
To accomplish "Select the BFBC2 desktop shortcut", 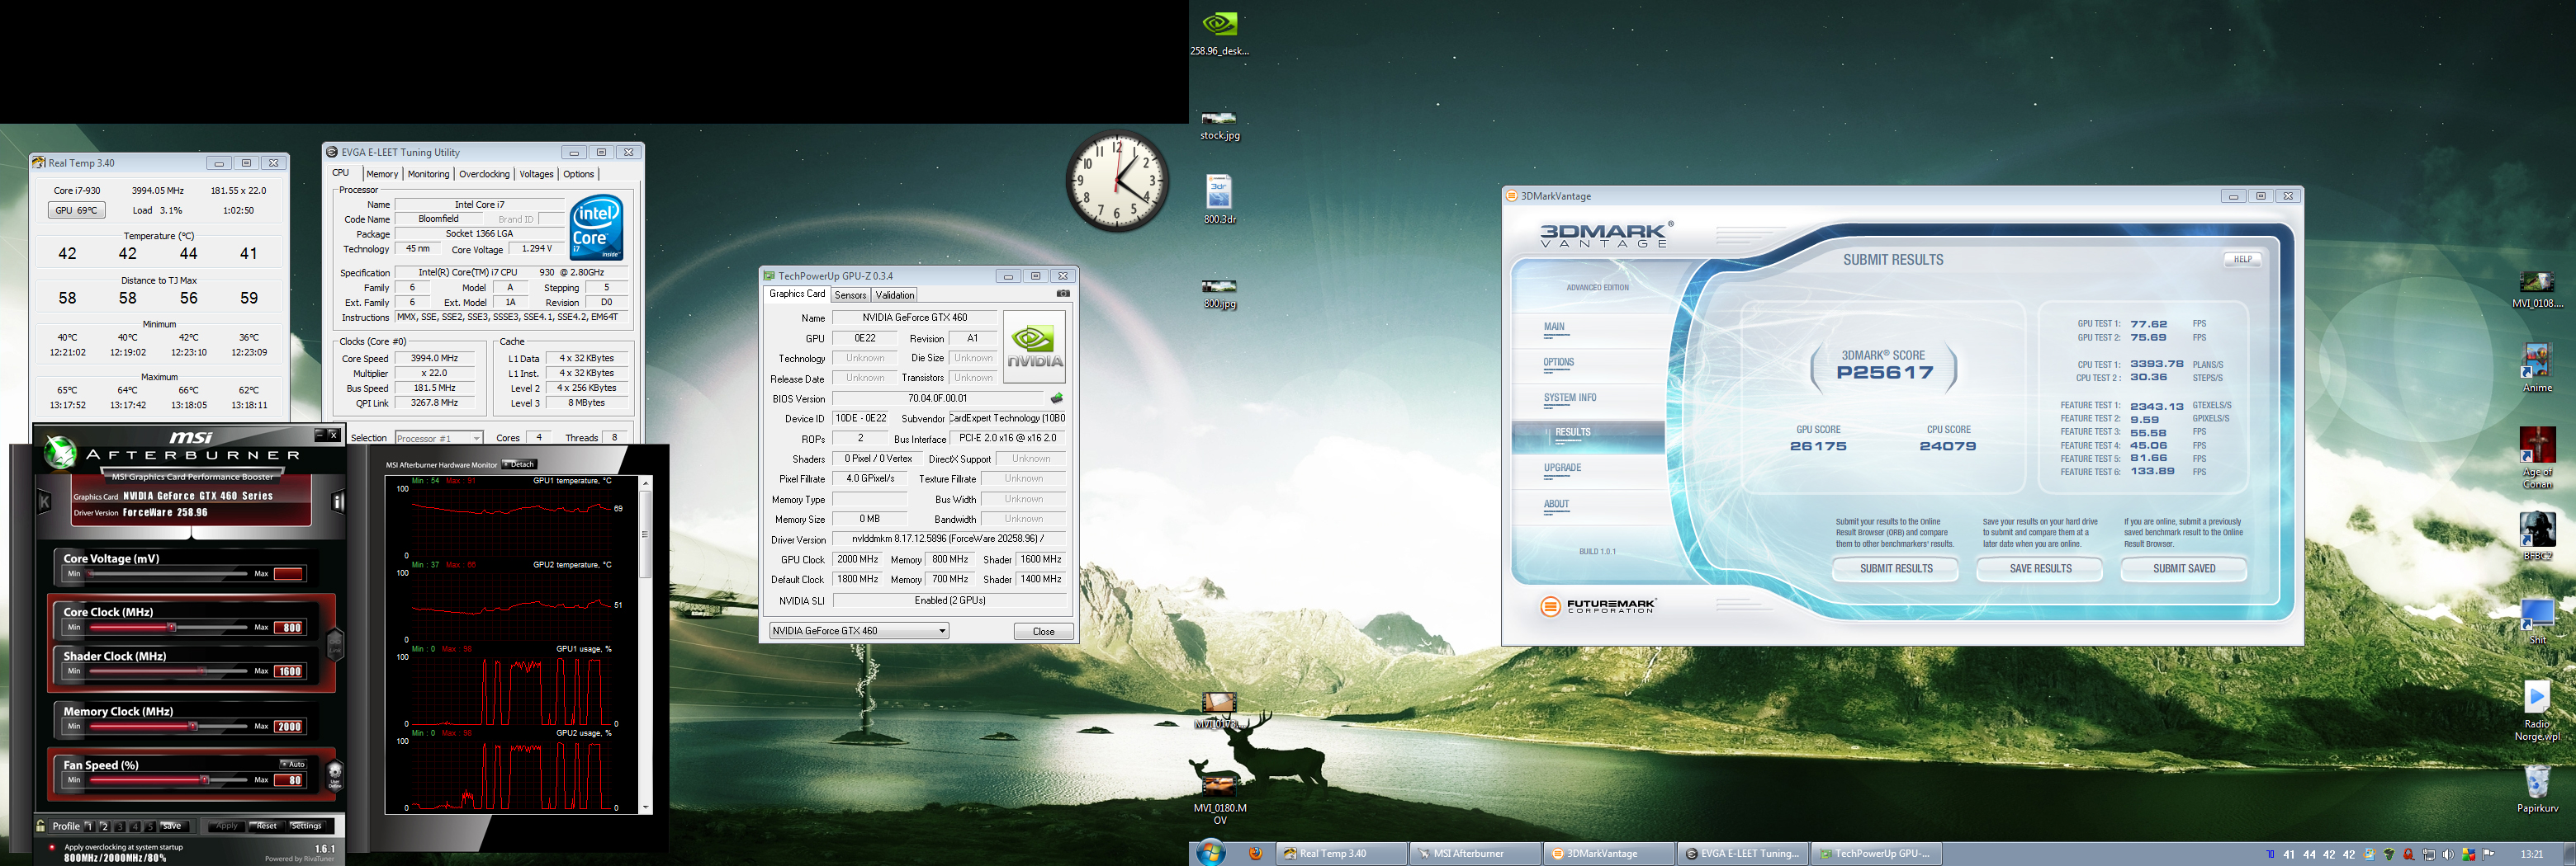I will (2537, 538).
